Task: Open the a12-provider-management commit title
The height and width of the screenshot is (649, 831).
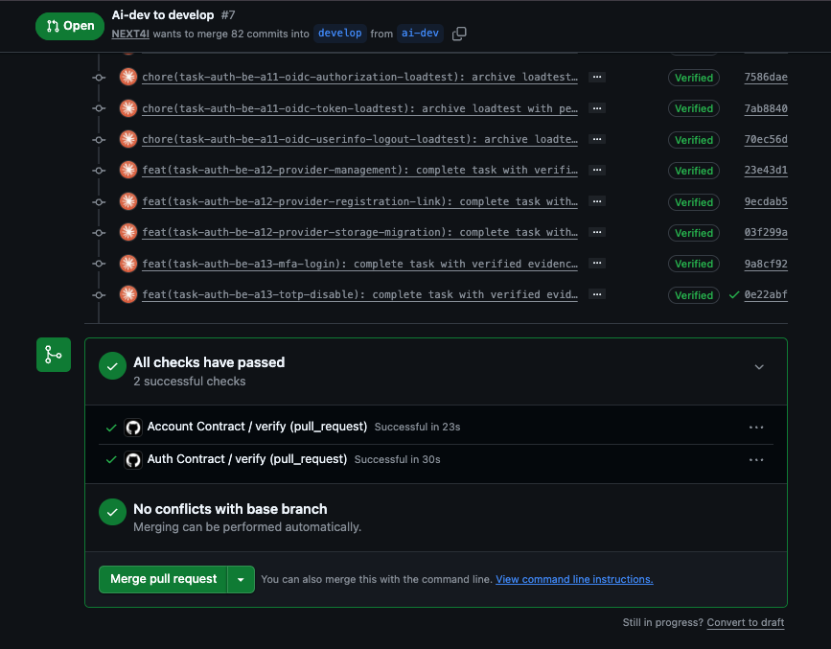Action: click(x=359, y=171)
